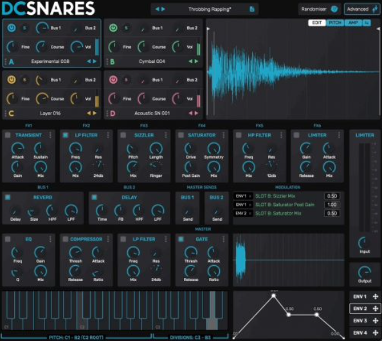Enable the SATURATOR effect checkbox
Viewport: 382px width, 341px height.
[x=181, y=135]
